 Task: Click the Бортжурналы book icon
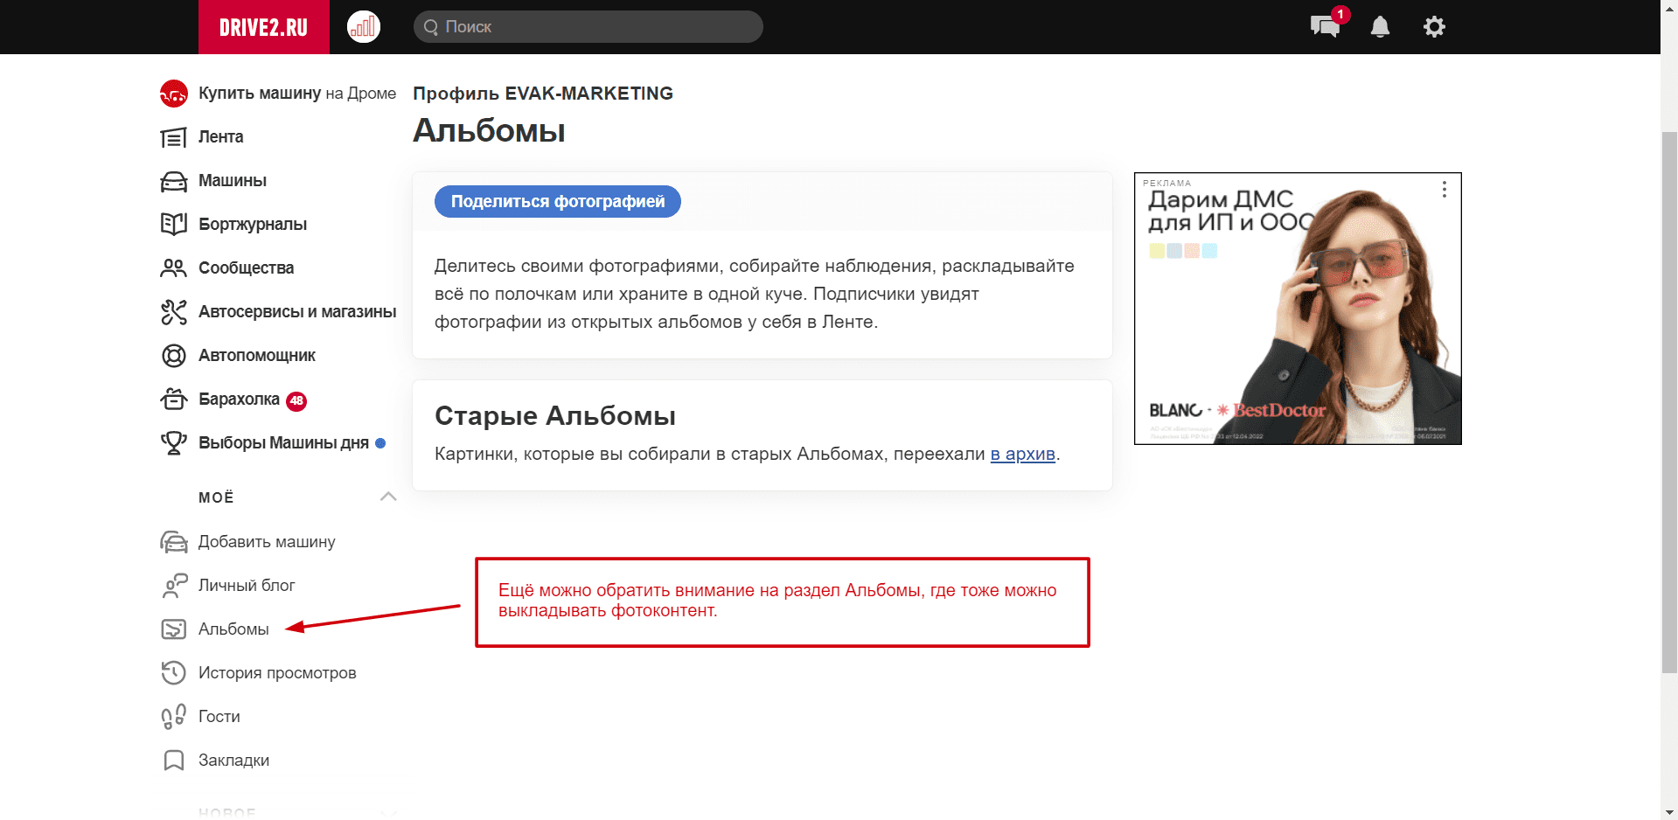click(174, 225)
